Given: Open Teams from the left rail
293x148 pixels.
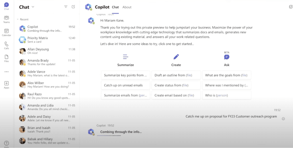Looking at the screenshot, I should coord(6,19).
